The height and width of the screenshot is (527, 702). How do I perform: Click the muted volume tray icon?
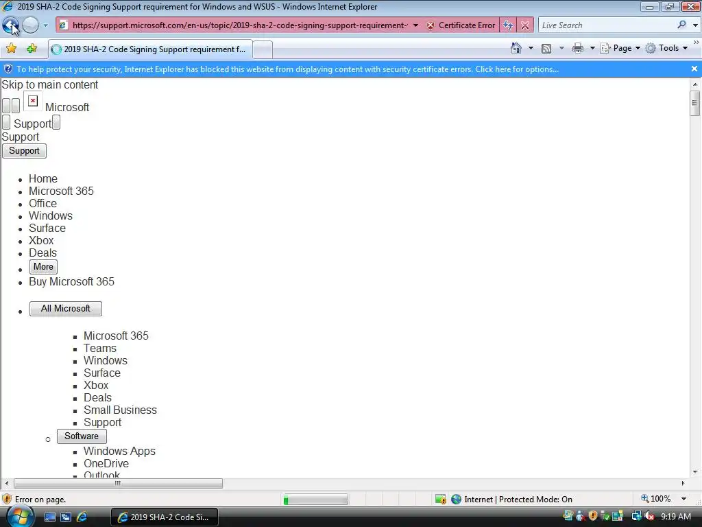pyautogui.click(x=649, y=516)
